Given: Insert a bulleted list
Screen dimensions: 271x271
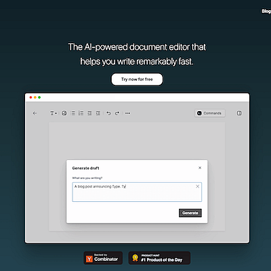Looking at the screenshot, I should tap(72, 113).
